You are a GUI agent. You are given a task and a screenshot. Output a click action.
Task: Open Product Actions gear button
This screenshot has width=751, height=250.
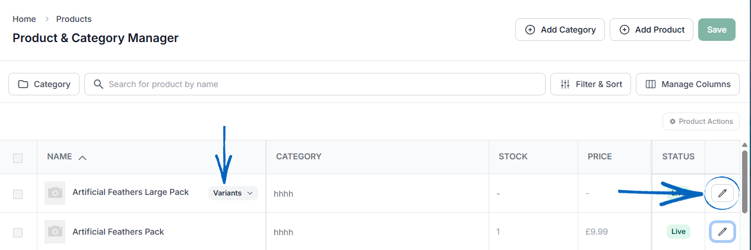(x=701, y=121)
